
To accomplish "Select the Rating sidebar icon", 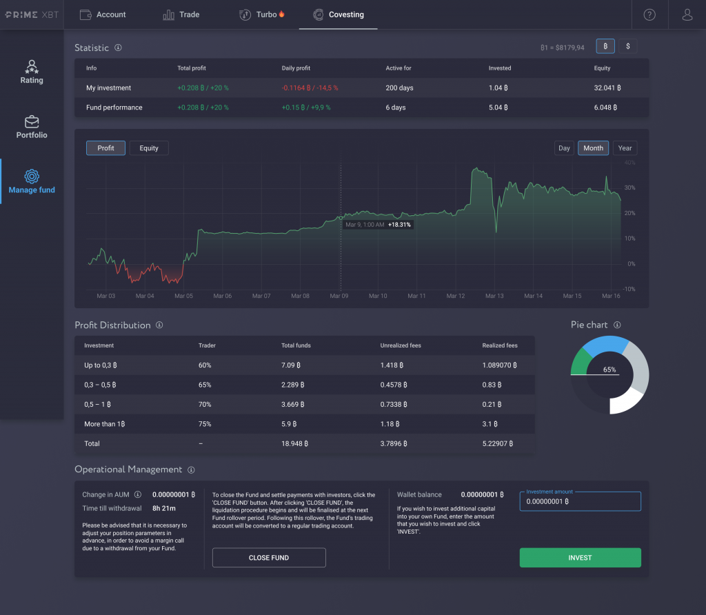I will point(31,72).
